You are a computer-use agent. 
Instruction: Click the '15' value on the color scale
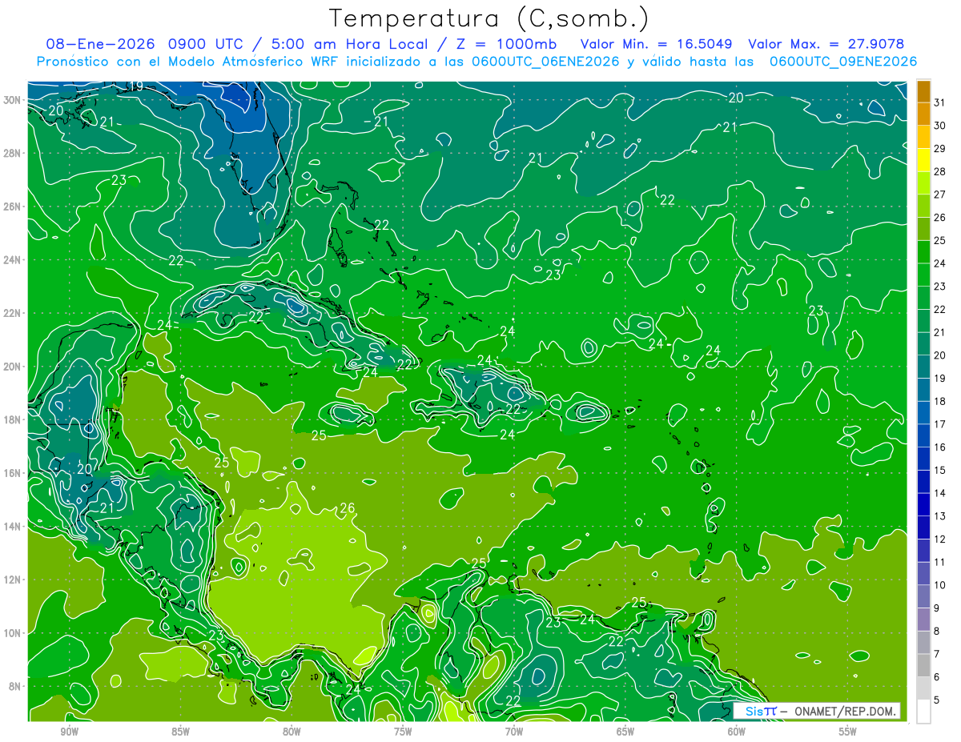tap(940, 471)
